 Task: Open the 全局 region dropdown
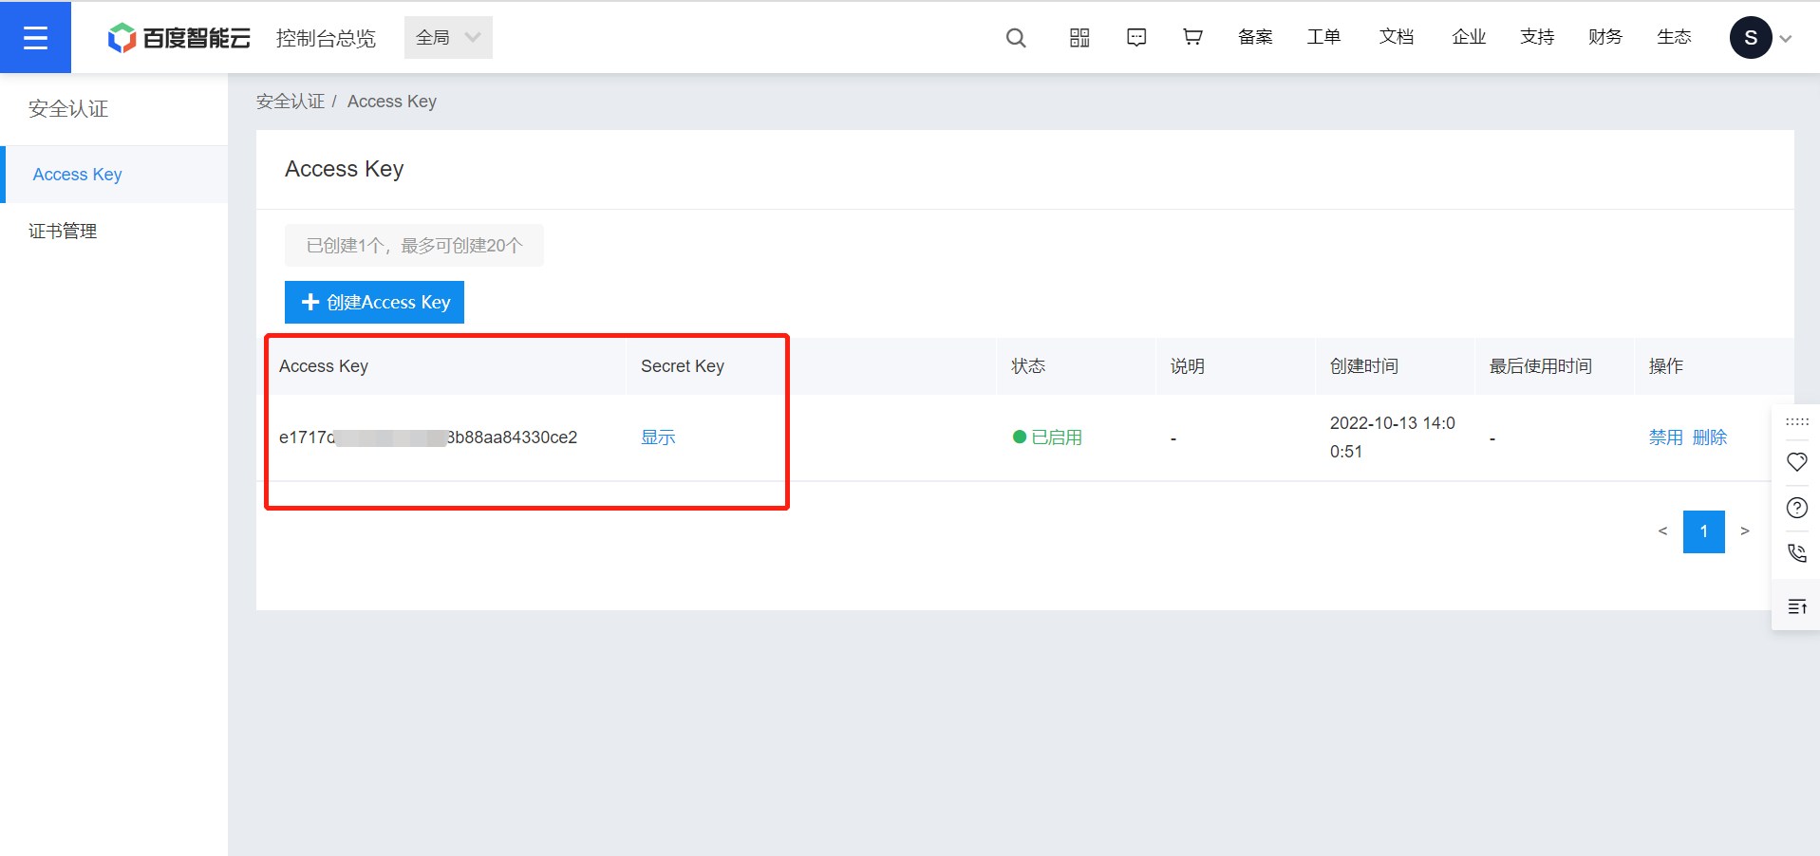tap(448, 37)
